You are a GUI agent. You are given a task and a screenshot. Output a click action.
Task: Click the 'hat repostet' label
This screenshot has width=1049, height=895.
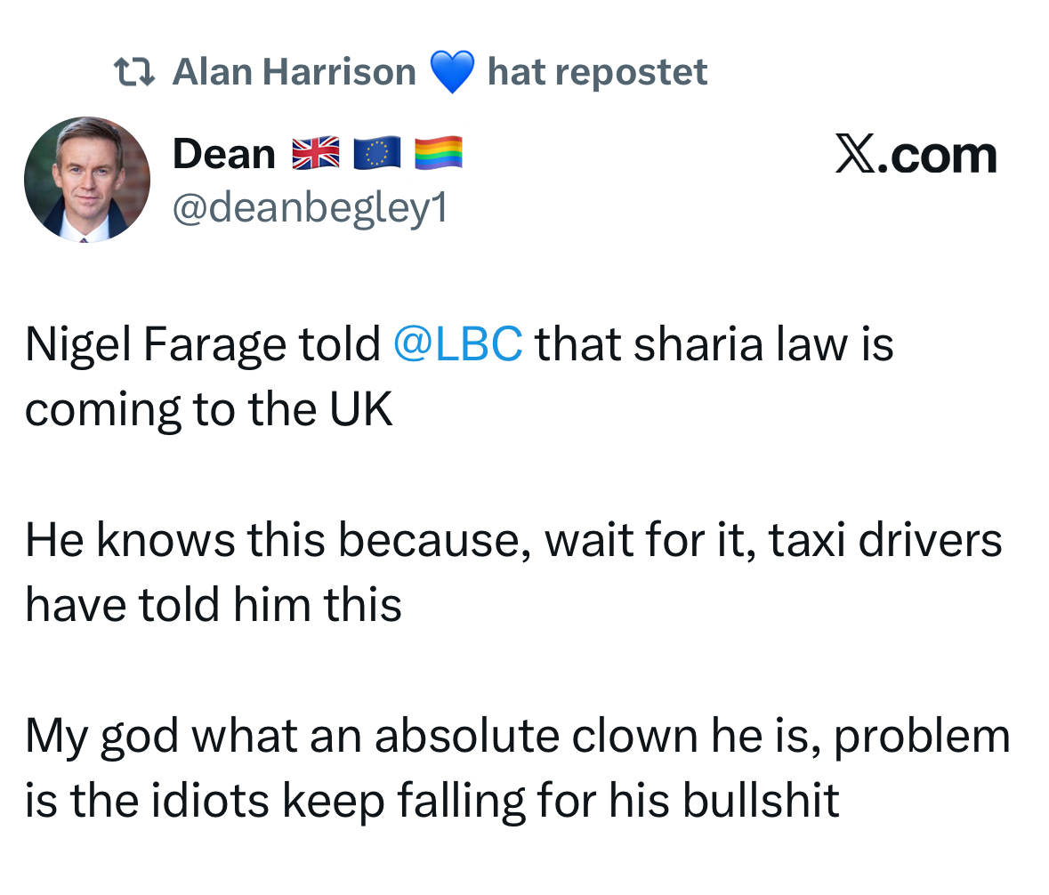coord(597,72)
